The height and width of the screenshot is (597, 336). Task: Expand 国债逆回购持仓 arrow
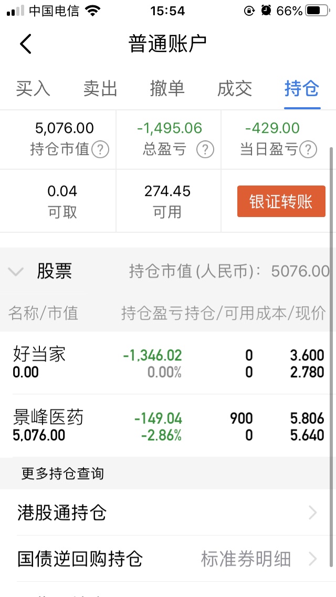313,559
